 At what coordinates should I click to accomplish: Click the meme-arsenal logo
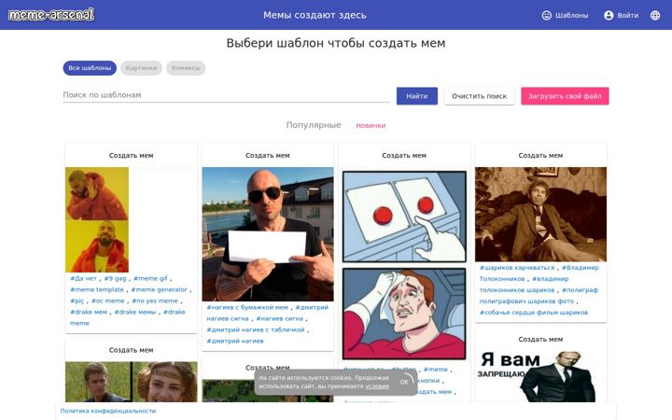pos(51,15)
